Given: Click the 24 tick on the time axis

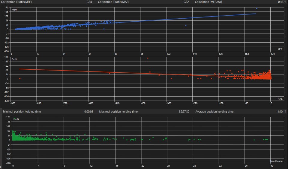Looking at the screenshot, I should point(168,165).
